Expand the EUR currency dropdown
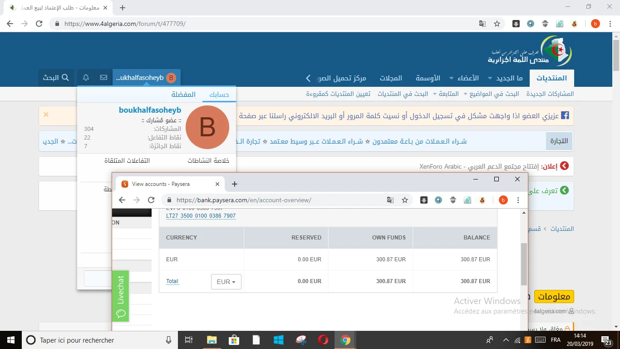This screenshot has width=620, height=349. pos(226,282)
